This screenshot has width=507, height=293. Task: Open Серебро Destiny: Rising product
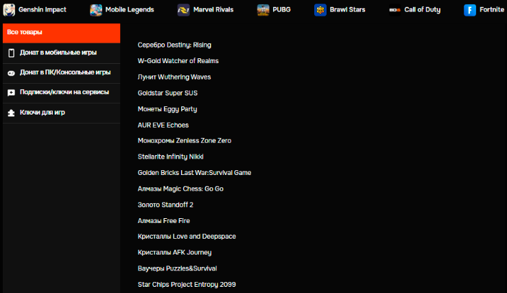175,45
